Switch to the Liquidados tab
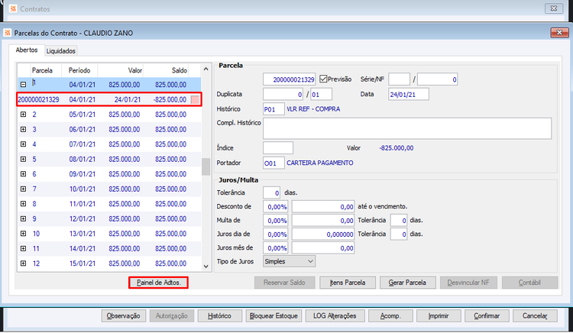The height and width of the screenshot is (333, 573). tap(60, 51)
